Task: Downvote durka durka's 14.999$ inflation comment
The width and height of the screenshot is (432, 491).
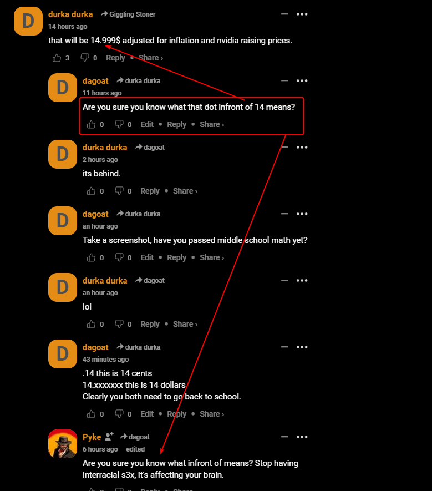Action: click(85, 58)
